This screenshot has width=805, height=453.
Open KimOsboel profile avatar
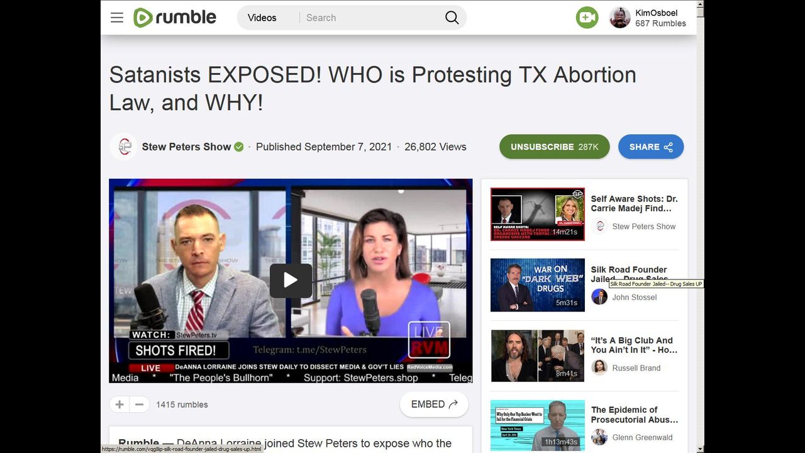click(620, 18)
